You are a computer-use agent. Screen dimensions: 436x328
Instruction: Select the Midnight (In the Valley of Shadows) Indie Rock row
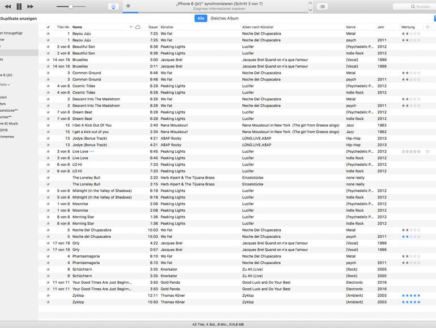click(102, 197)
